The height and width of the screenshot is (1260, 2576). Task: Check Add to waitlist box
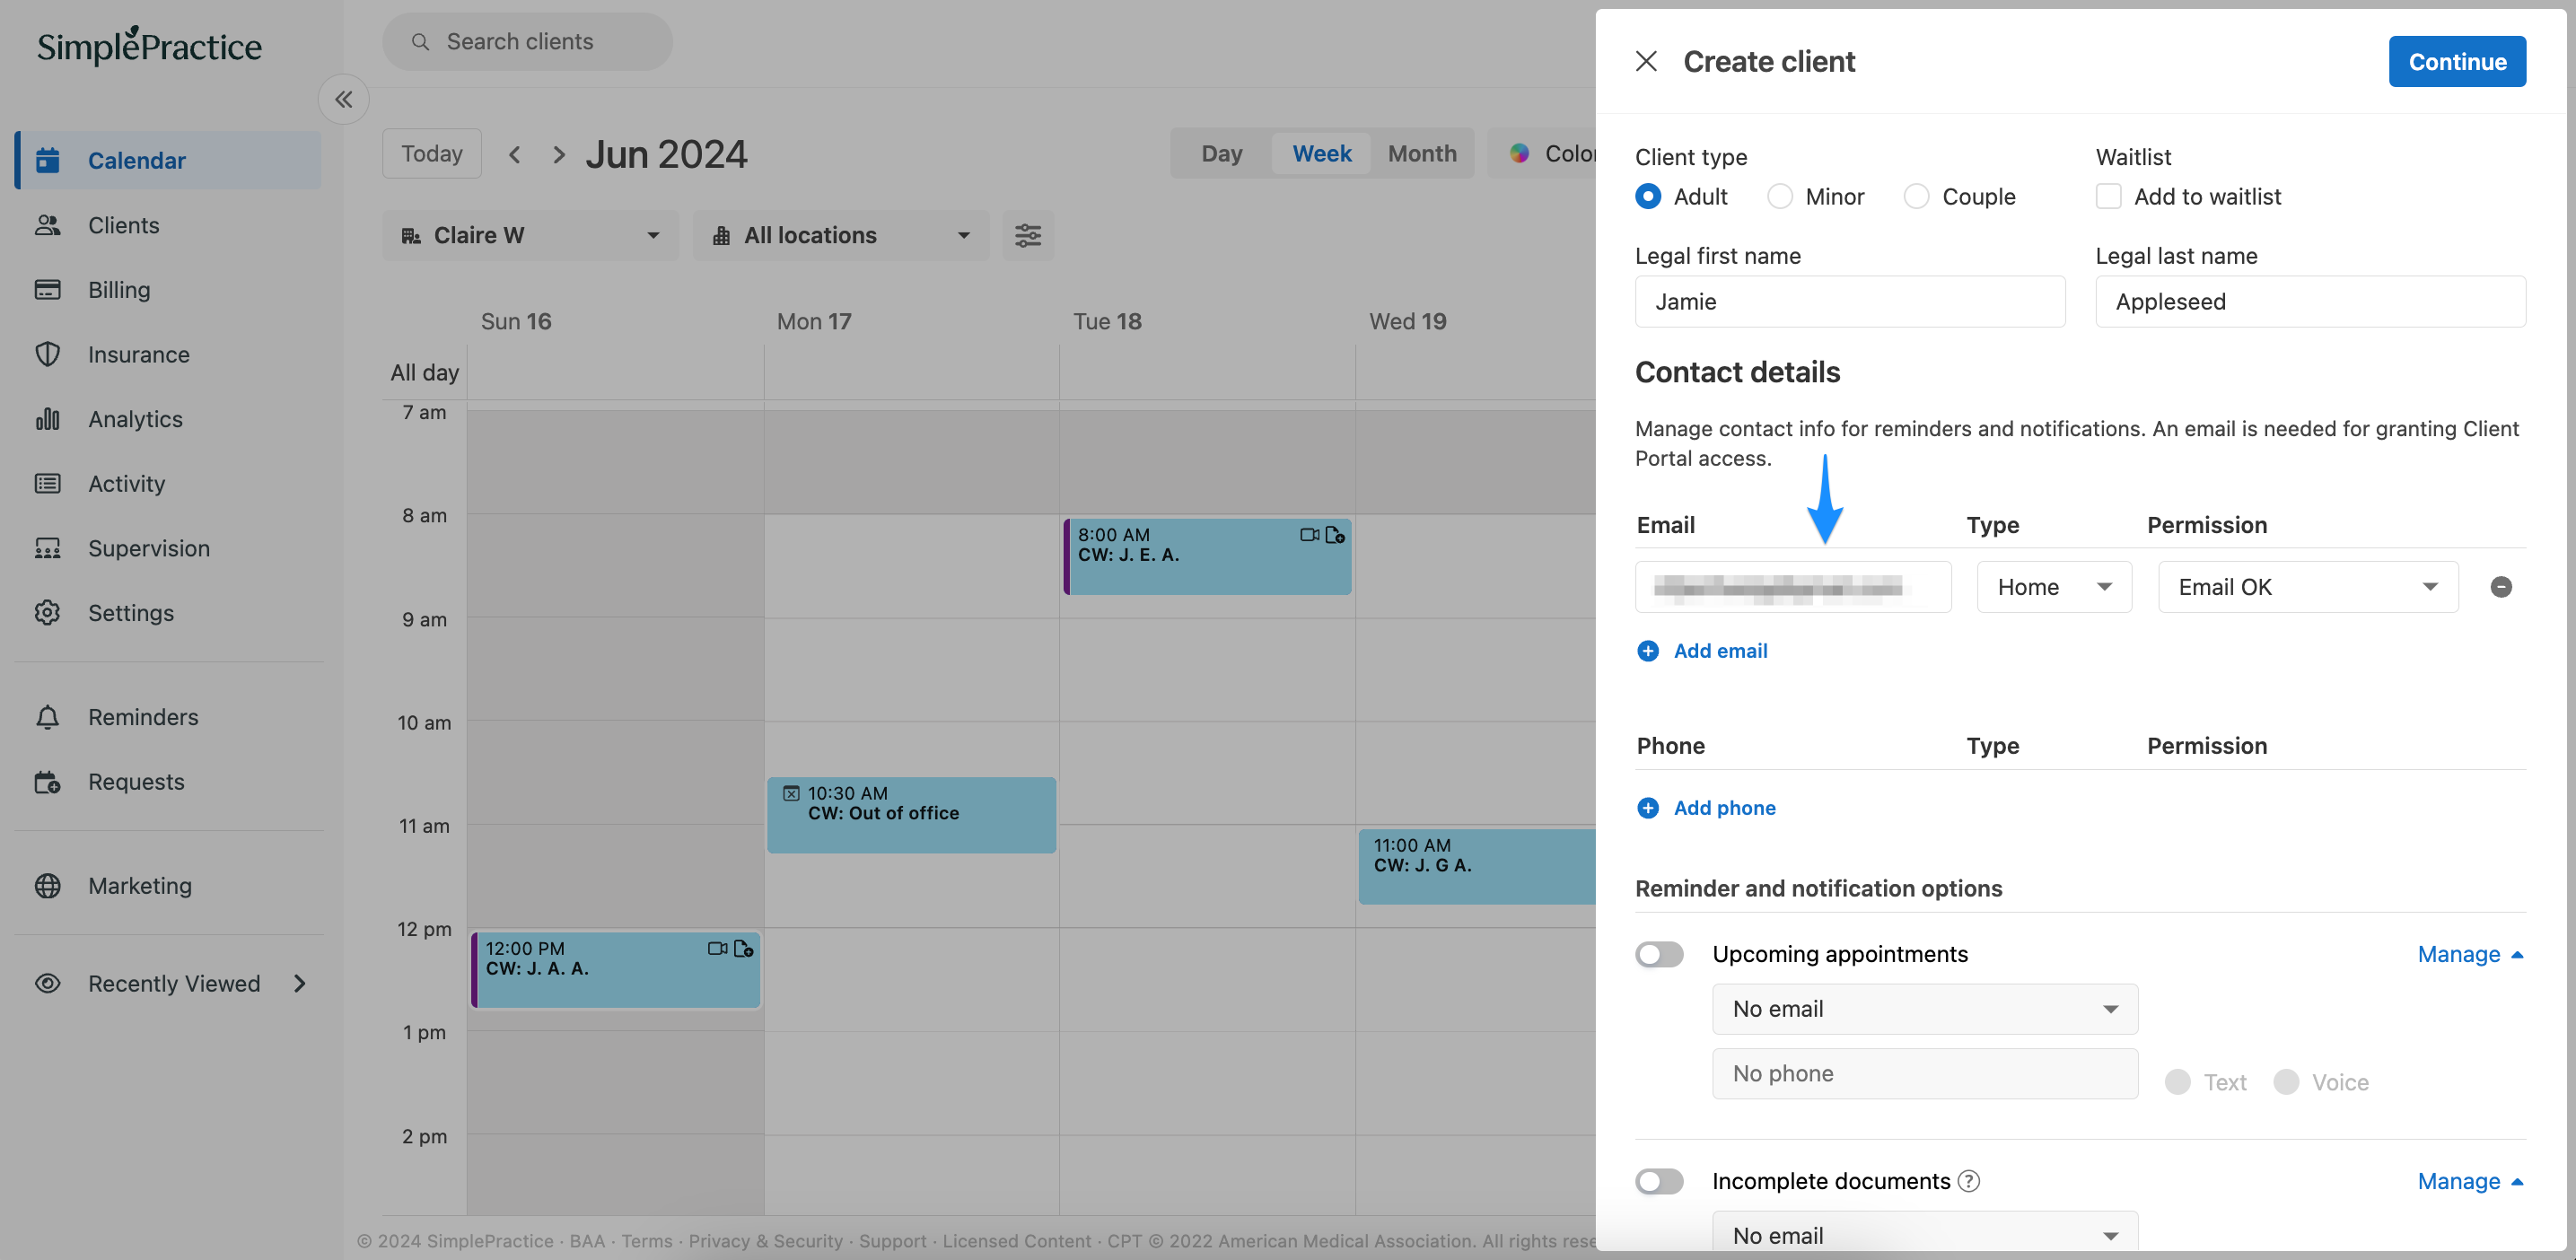[2108, 196]
